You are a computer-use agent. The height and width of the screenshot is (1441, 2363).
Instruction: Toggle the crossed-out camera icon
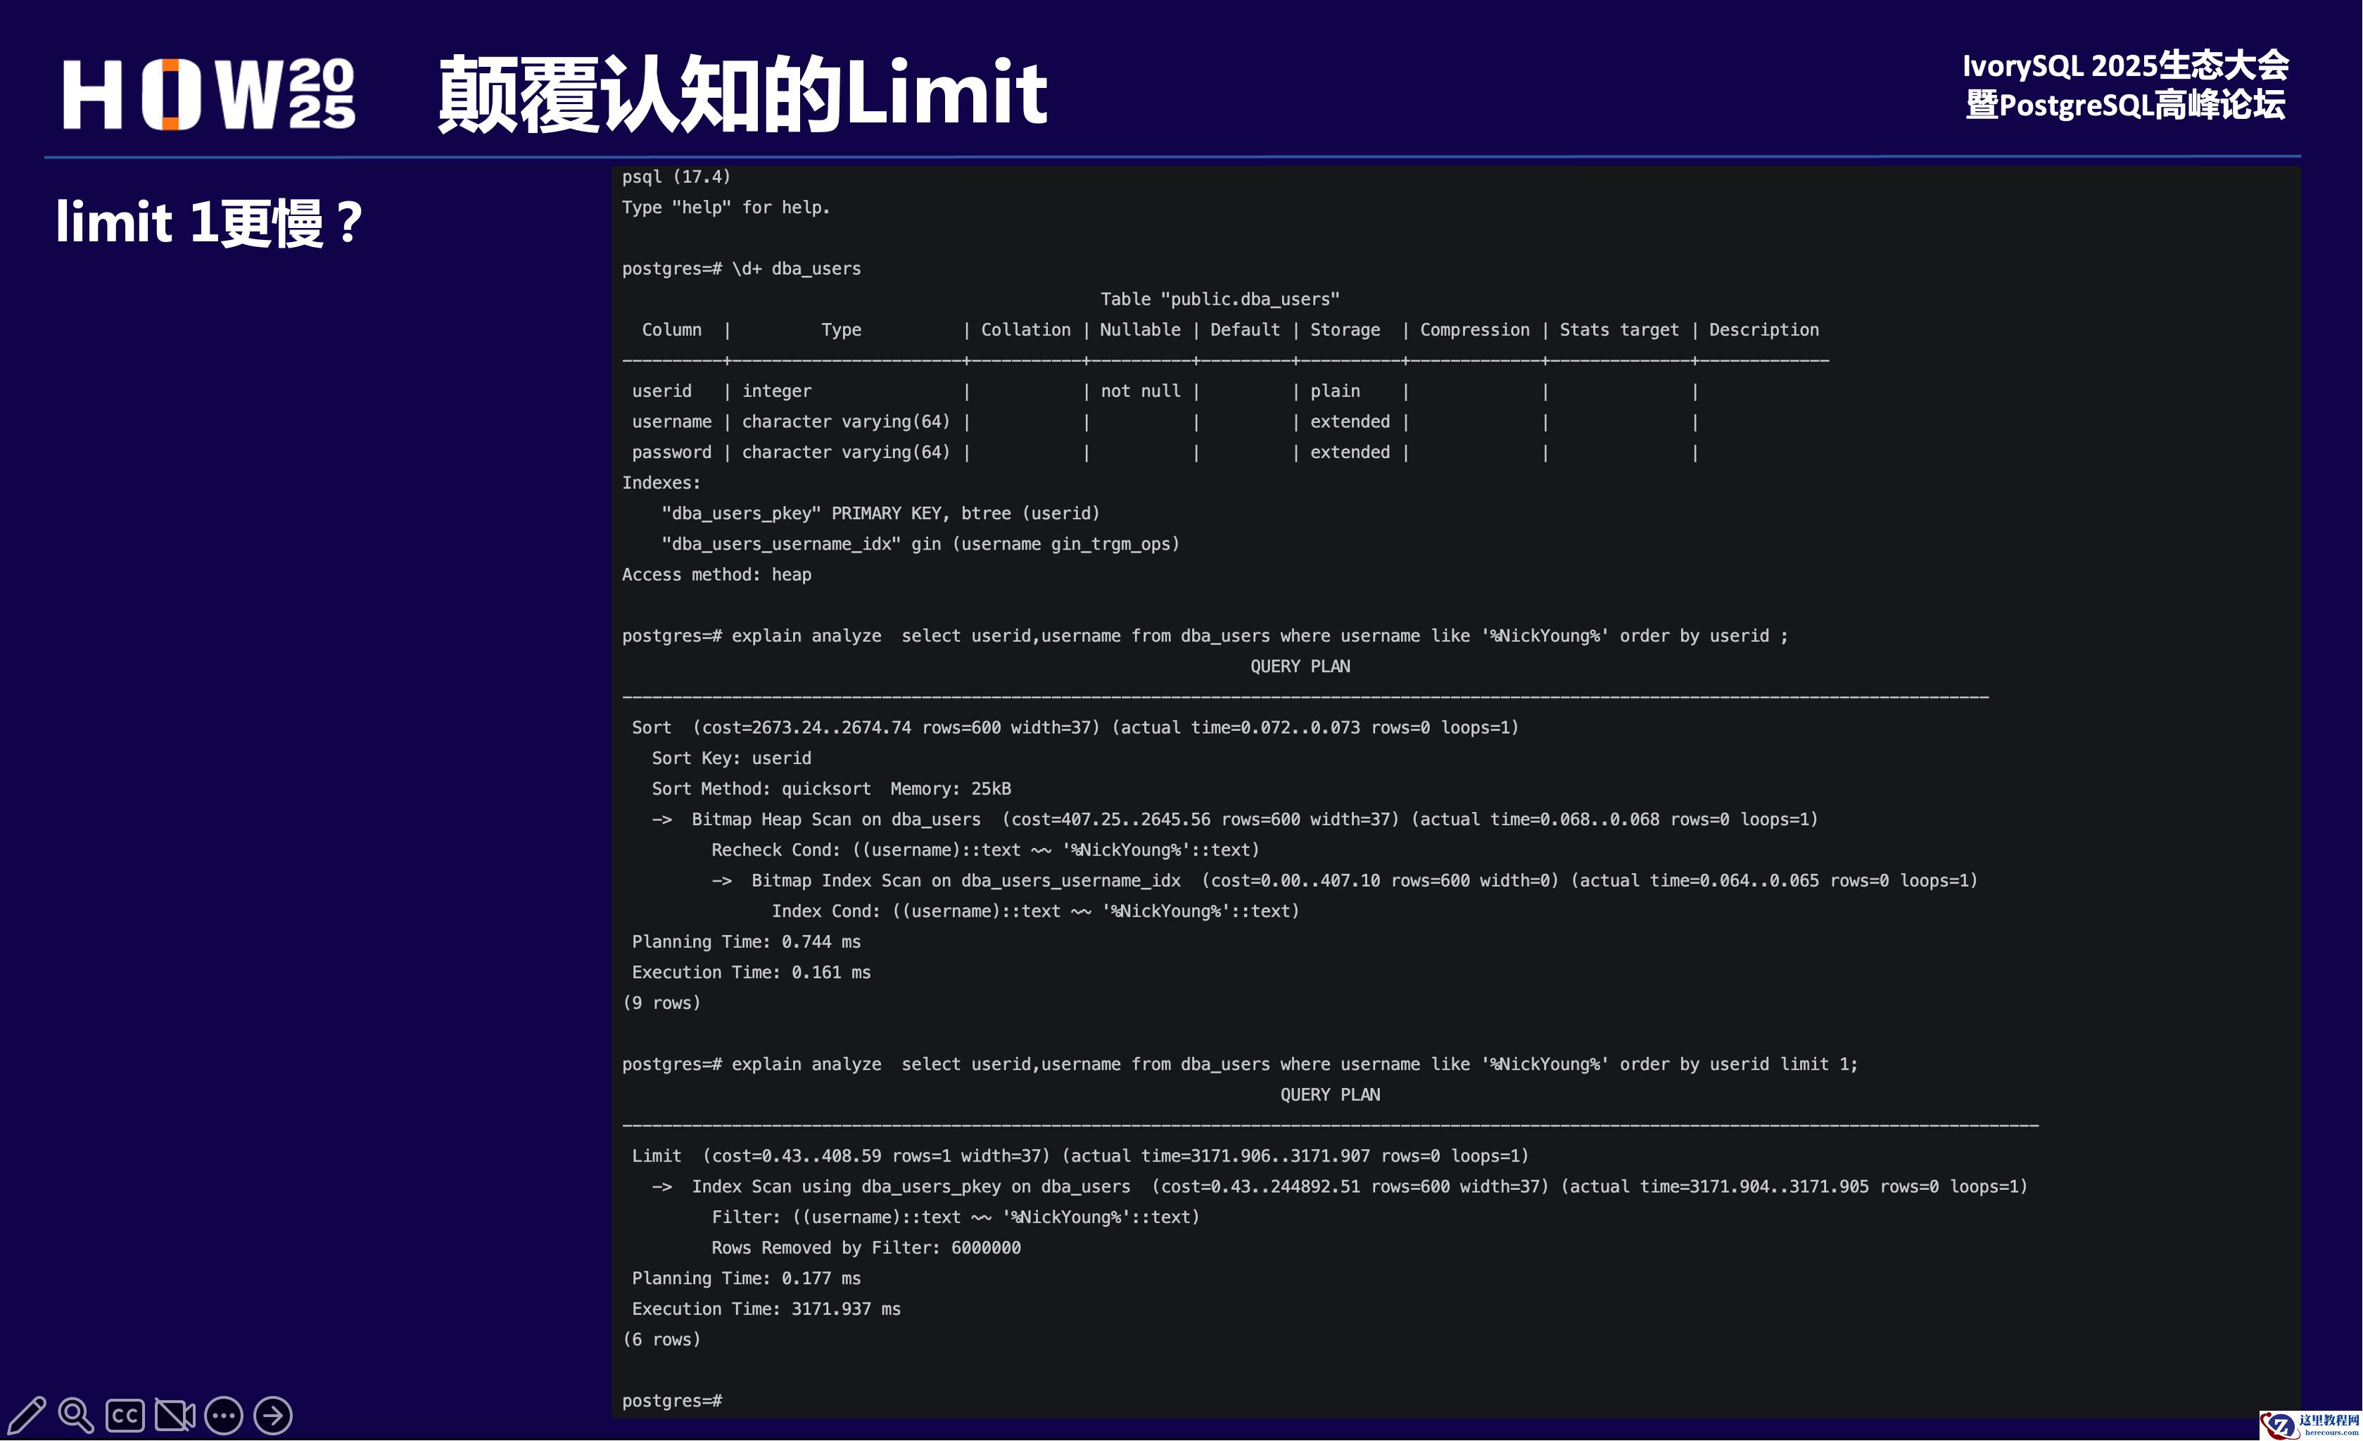pyautogui.click(x=175, y=1415)
